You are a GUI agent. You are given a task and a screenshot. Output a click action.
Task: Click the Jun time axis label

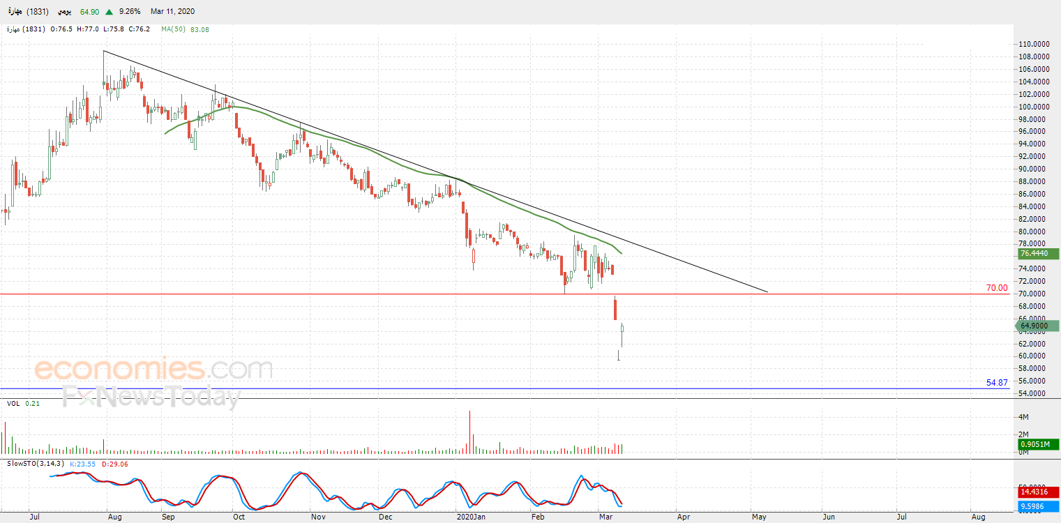coord(828,517)
